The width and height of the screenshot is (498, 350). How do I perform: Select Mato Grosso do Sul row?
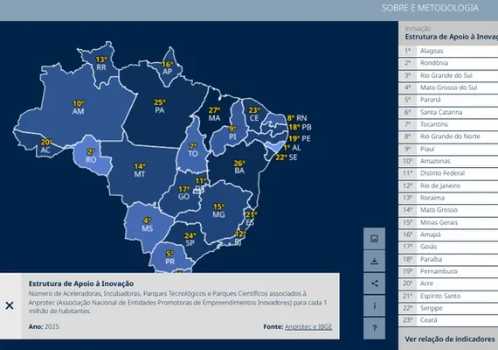(x=448, y=87)
